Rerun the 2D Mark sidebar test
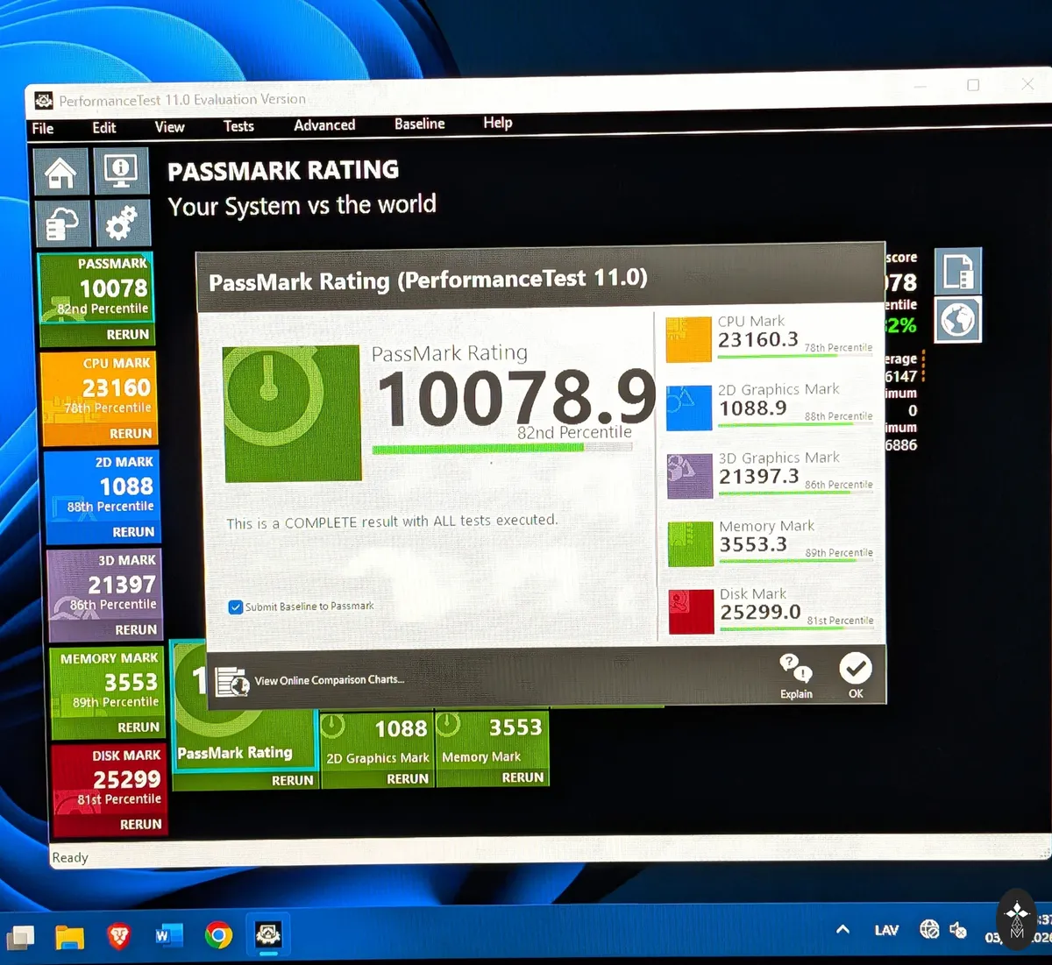This screenshot has height=965, width=1052. [x=133, y=532]
